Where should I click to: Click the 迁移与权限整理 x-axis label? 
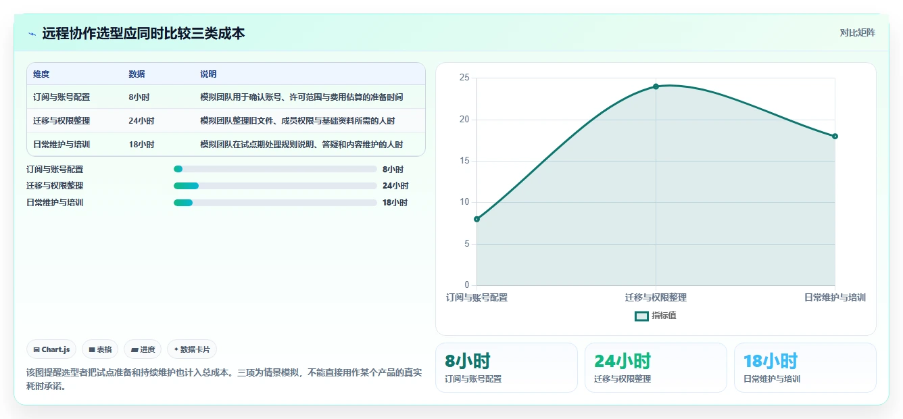(656, 297)
